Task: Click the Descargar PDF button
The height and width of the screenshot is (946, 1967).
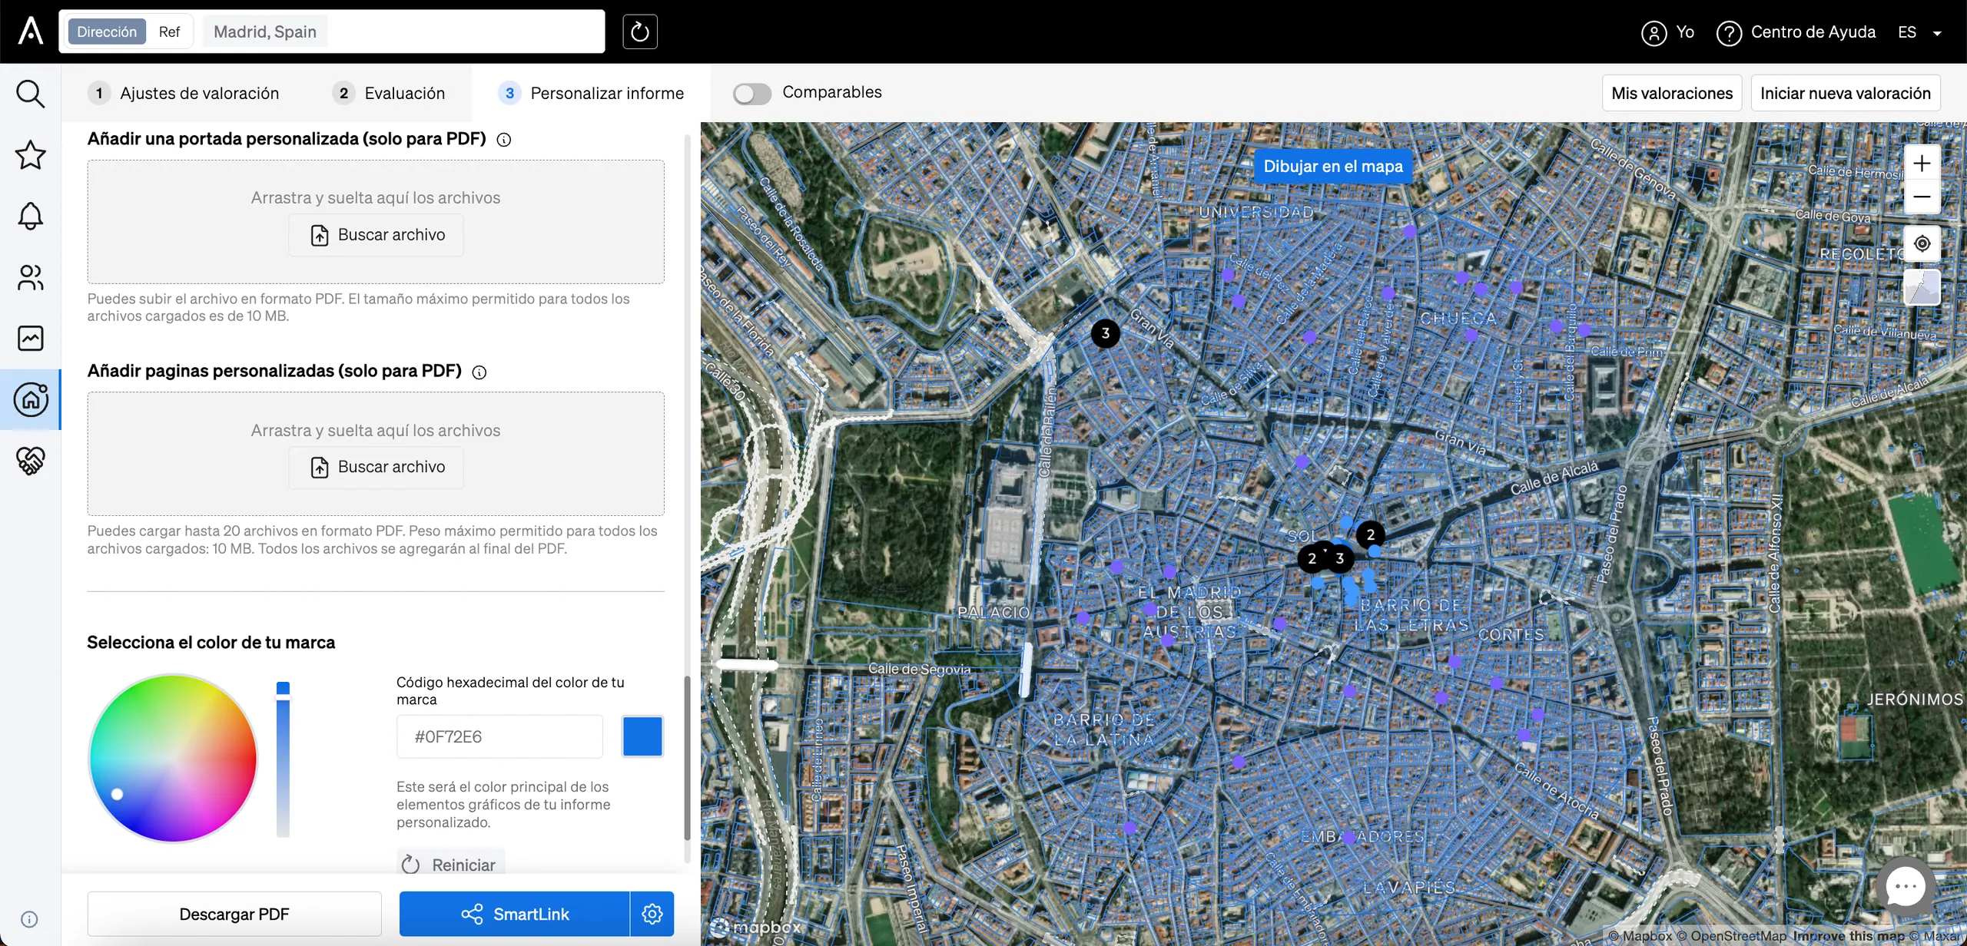Action: pyautogui.click(x=234, y=914)
